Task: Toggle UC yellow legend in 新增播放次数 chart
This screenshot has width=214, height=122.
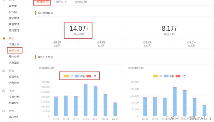Action: [x=69, y=76]
